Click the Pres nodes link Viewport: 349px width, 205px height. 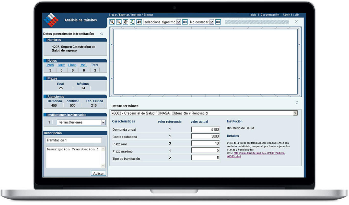(x=50, y=65)
